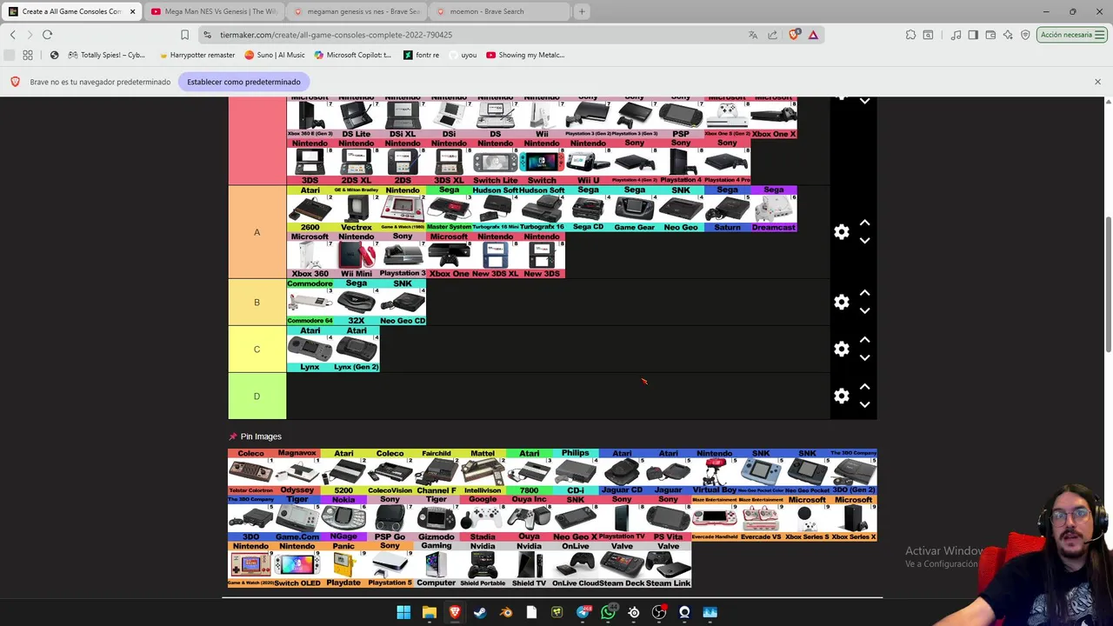Screen dimensions: 1113x626
Task: Open the Totally Spies bookmark
Action: 106,55
